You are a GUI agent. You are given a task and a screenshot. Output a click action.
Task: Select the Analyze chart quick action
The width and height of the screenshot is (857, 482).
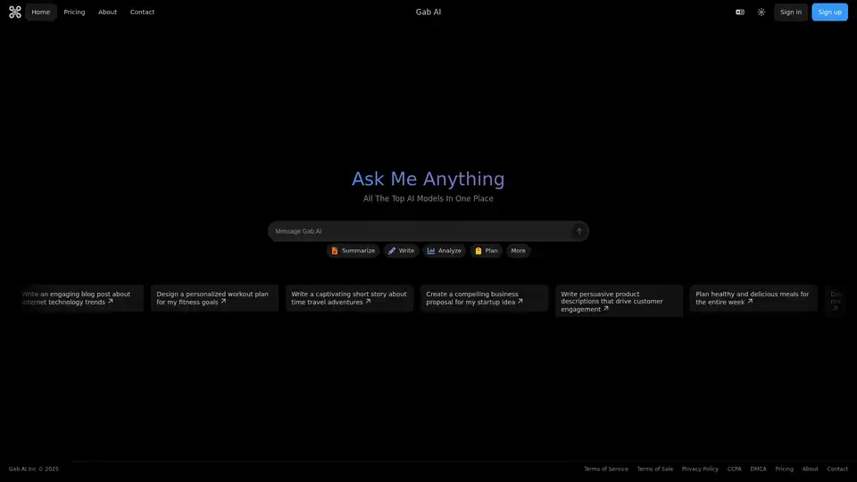coord(444,251)
